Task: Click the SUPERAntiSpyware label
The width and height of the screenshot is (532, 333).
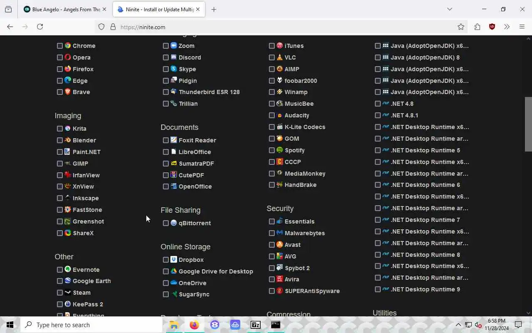Action: (312, 291)
